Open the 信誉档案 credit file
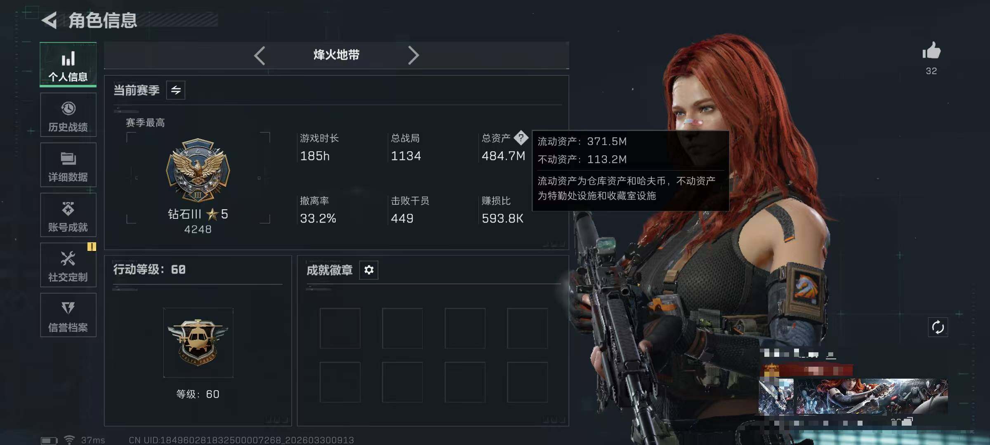Image resolution: width=990 pixels, height=445 pixels. (x=68, y=315)
